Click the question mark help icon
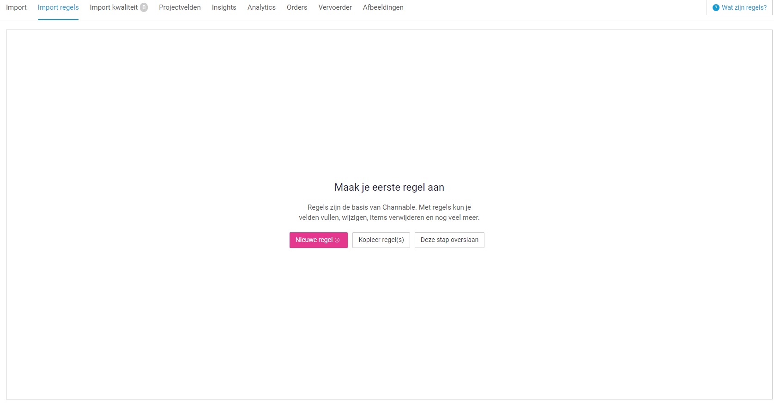The width and height of the screenshot is (774, 405). pyautogui.click(x=716, y=8)
